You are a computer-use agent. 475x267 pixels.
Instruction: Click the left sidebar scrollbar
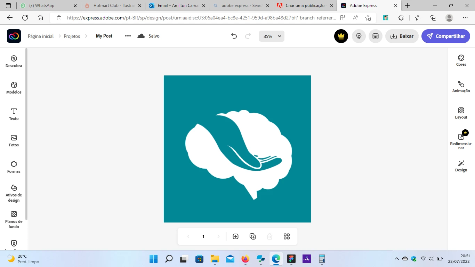26,134
